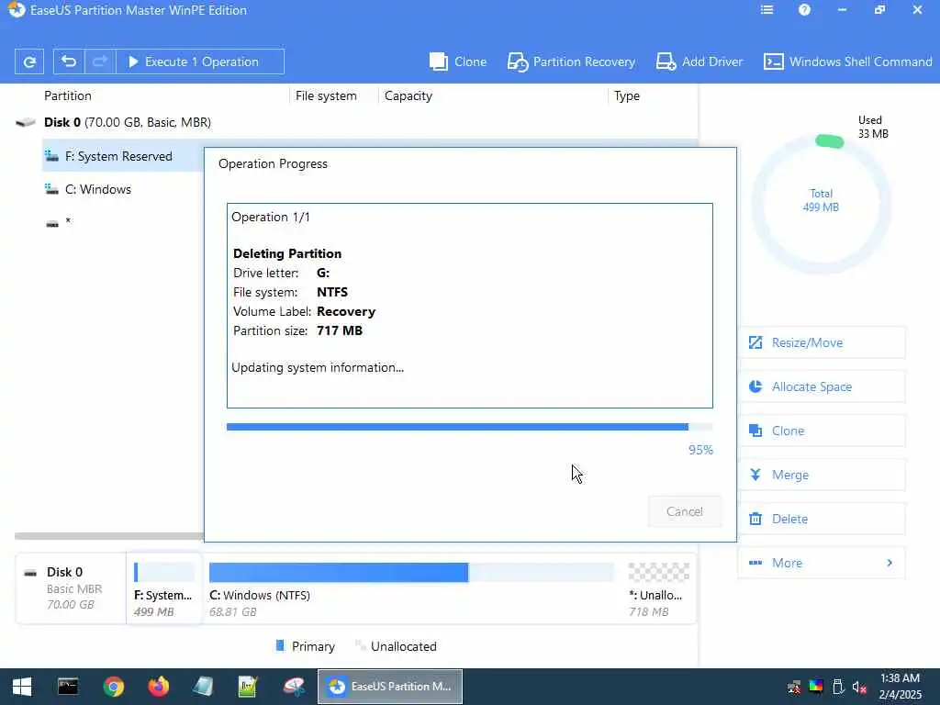The width and height of the screenshot is (940, 705).
Task: Select the unallocated * row
Action: click(123, 222)
